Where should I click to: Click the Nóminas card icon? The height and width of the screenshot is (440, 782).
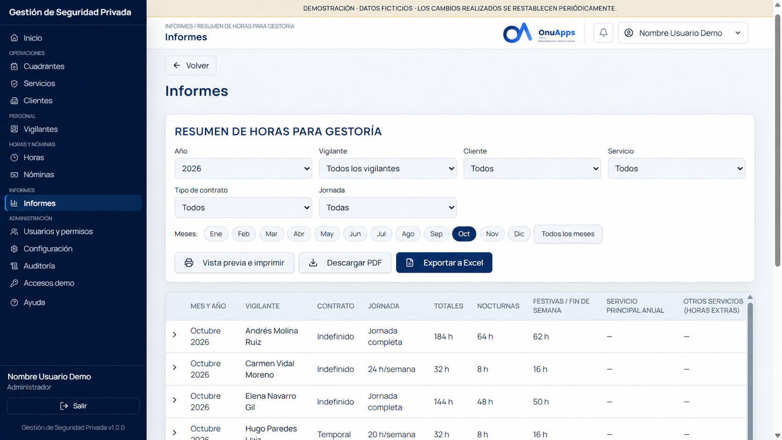pos(14,175)
